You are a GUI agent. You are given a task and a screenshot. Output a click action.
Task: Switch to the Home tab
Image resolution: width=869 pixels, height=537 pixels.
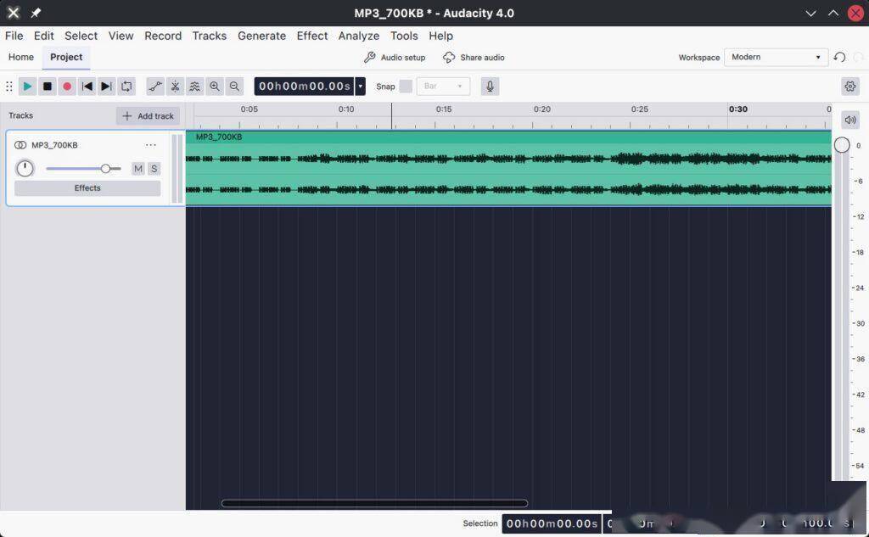21,57
